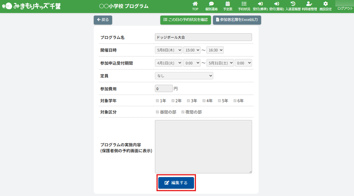
Task: Open the 予定表 calendar icon
Action: click(x=228, y=4)
